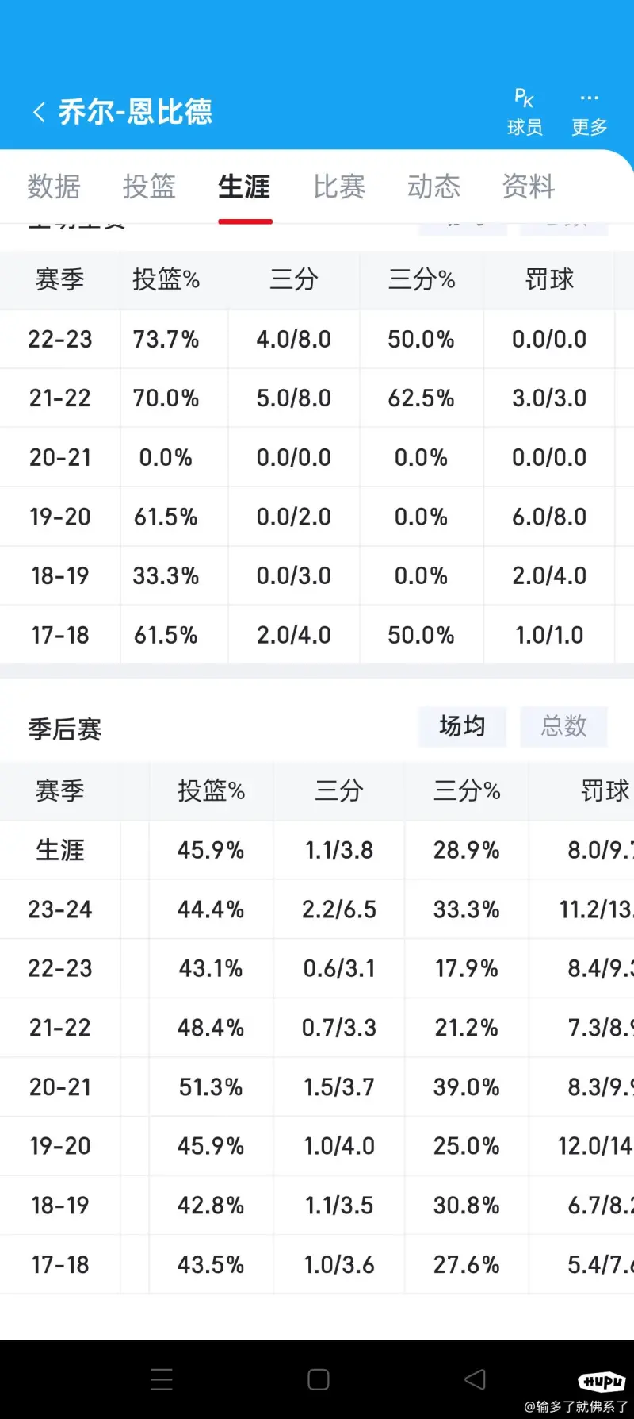The width and height of the screenshot is (634, 1419).
Task: Tap the Android home square icon
Action: [x=319, y=1379]
